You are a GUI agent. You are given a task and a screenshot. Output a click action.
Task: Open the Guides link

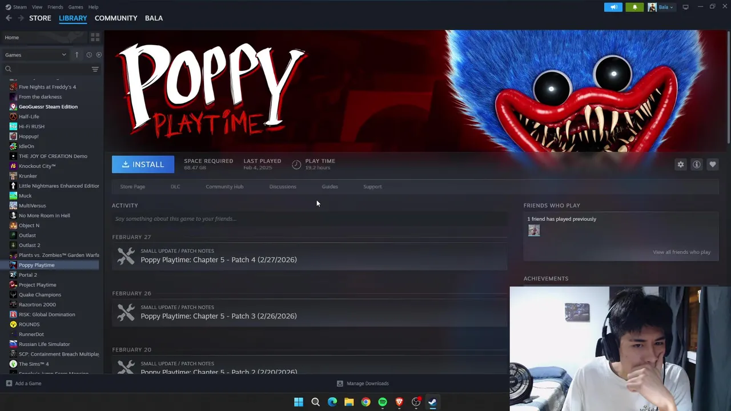click(x=330, y=187)
